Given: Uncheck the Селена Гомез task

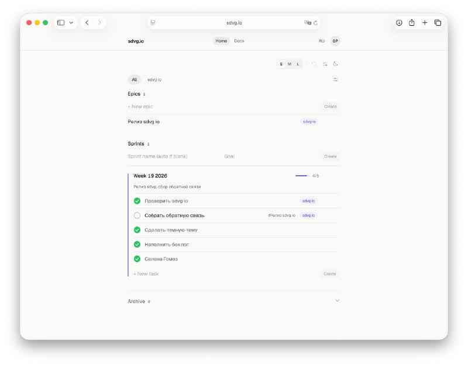Looking at the screenshot, I should pyautogui.click(x=137, y=259).
